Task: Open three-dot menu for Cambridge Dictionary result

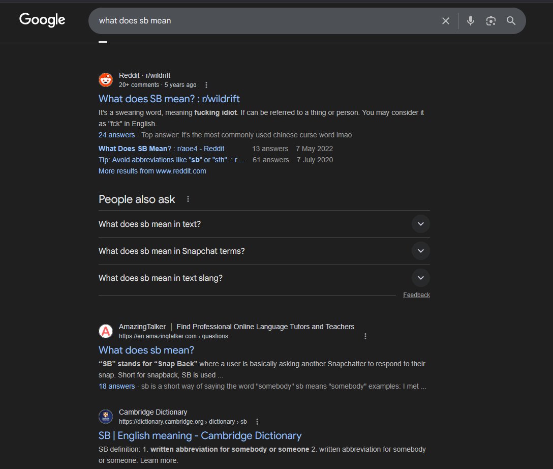Action: coord(257,422)
